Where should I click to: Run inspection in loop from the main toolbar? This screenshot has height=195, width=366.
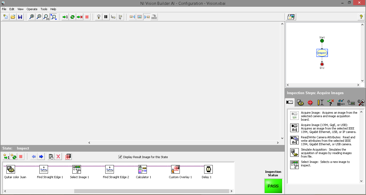pos(72,17)
